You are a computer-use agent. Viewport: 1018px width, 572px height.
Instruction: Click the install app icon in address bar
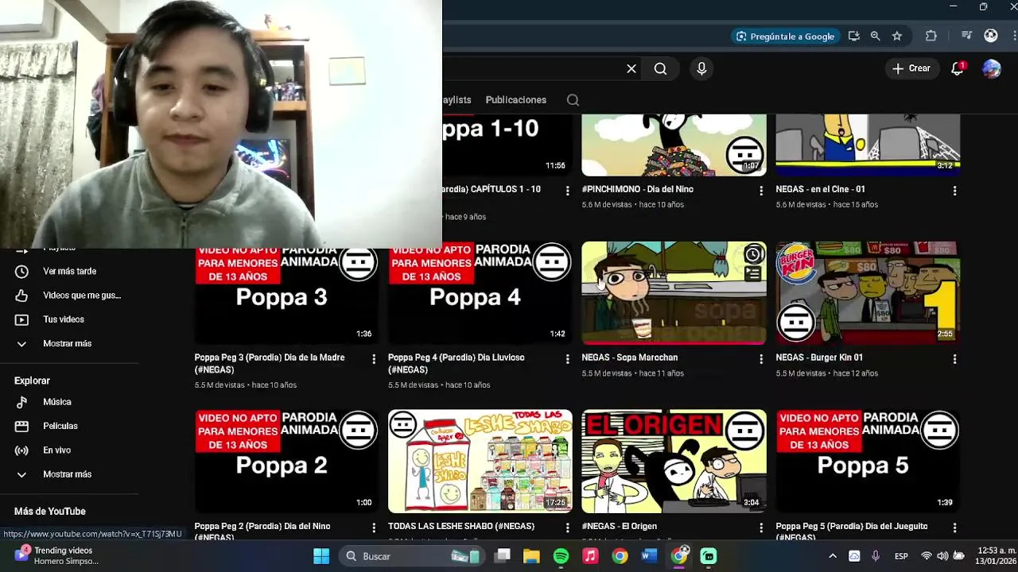[853, 36]
